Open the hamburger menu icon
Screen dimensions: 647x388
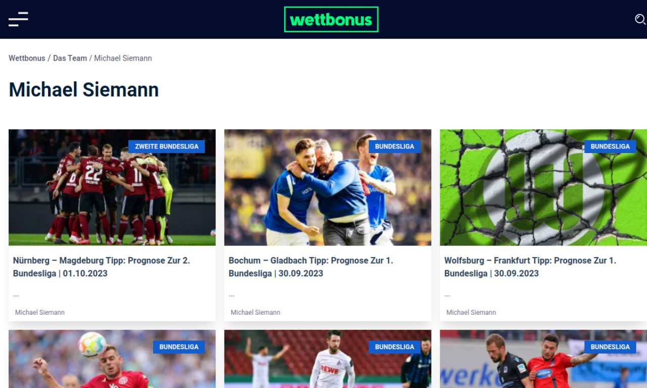[18, 19]
